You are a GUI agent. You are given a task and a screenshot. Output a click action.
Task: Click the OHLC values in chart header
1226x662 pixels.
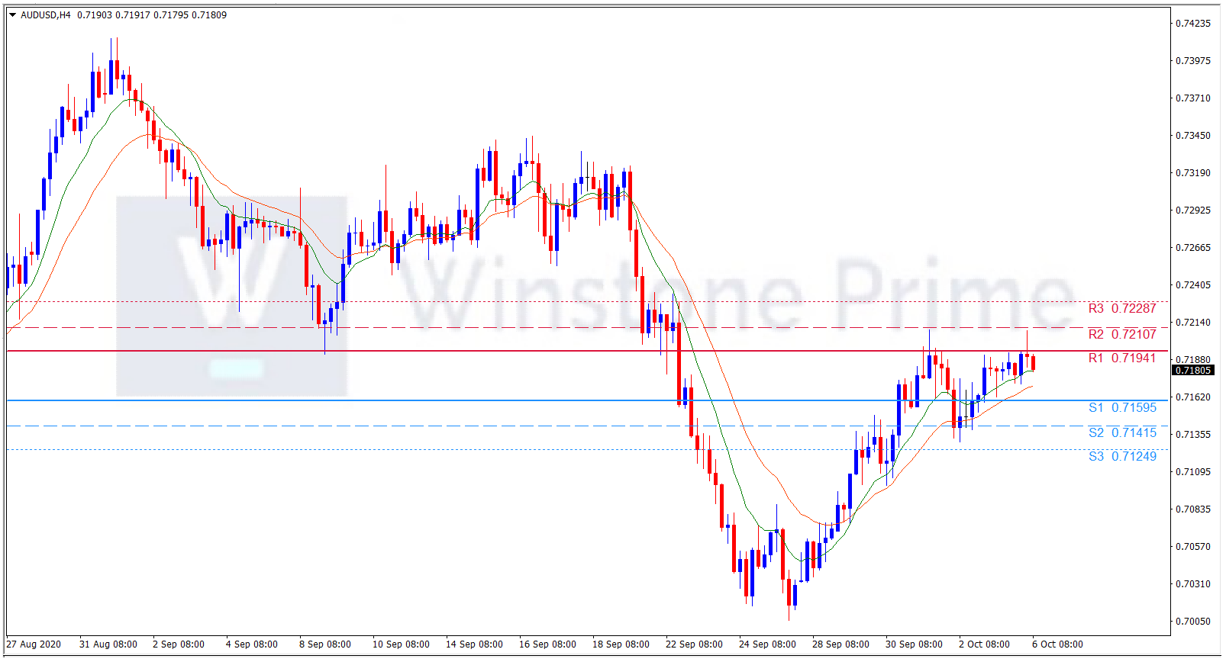point(152,15)
